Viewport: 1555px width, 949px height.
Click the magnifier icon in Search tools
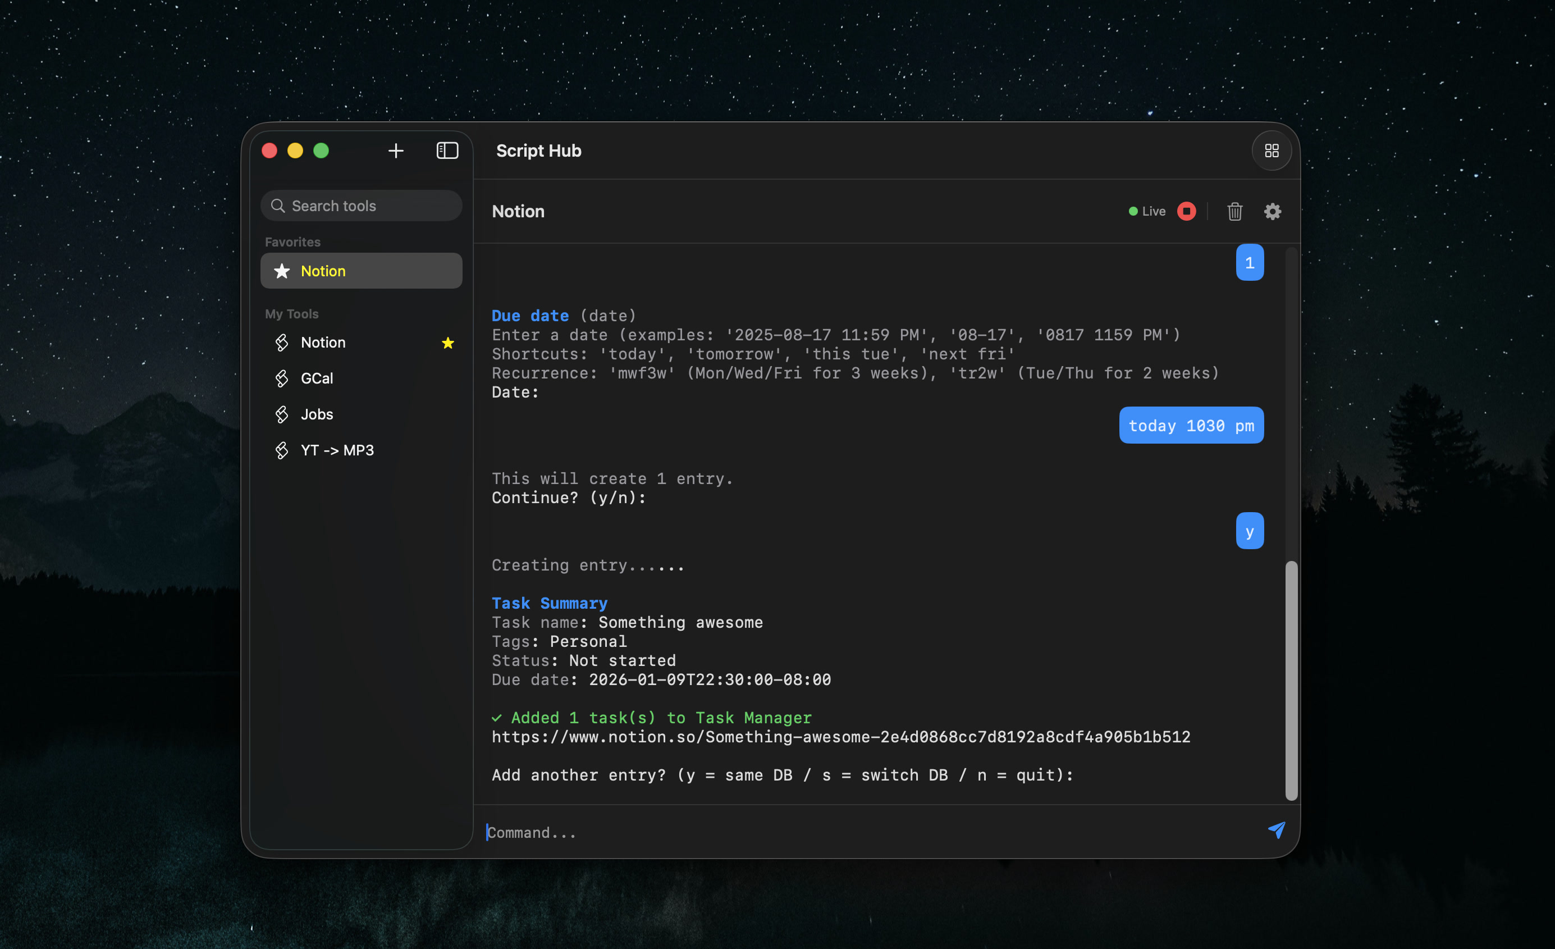coord(278,205)
